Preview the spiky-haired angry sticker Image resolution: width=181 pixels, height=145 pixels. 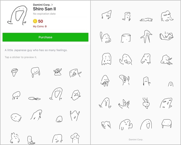15,138
